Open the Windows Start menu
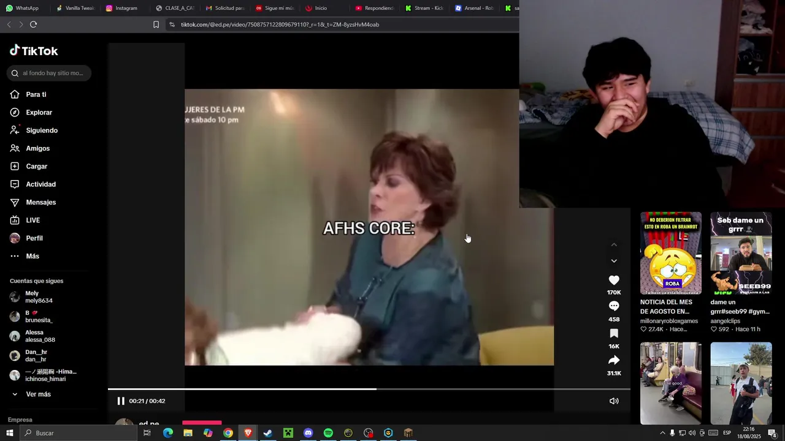The height and width of the screenshot is (441, 785). (9, 433)
